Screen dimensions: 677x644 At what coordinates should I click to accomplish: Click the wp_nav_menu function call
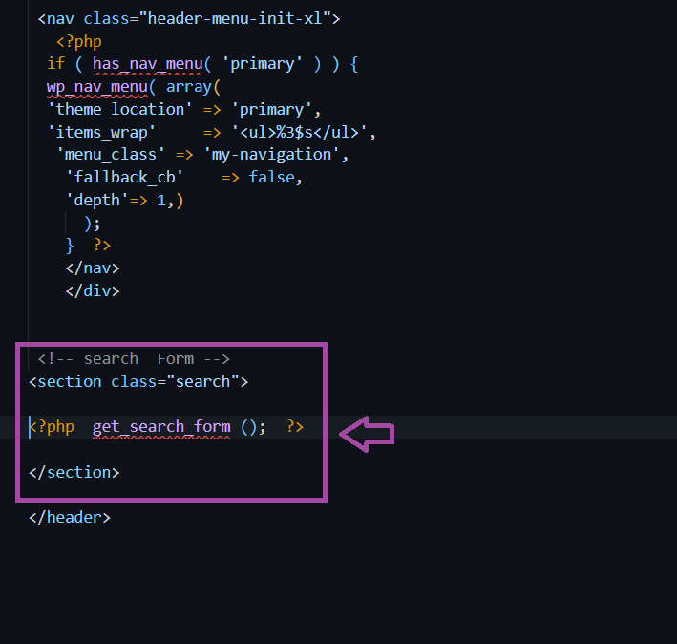pos(97,87)
